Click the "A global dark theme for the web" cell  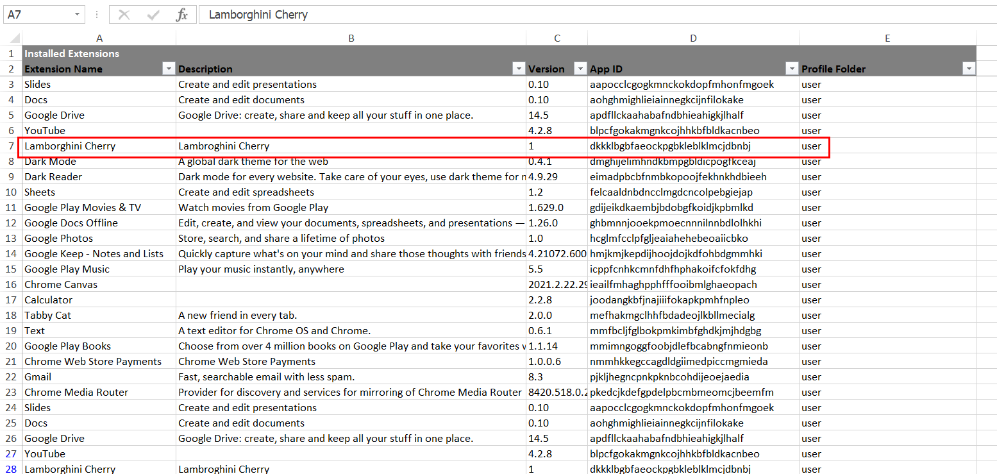(351, 161)
